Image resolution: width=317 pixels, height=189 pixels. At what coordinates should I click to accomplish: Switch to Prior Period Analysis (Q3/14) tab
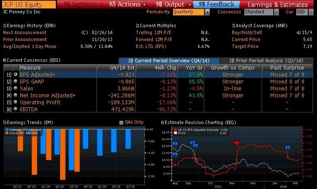[266, 61]
